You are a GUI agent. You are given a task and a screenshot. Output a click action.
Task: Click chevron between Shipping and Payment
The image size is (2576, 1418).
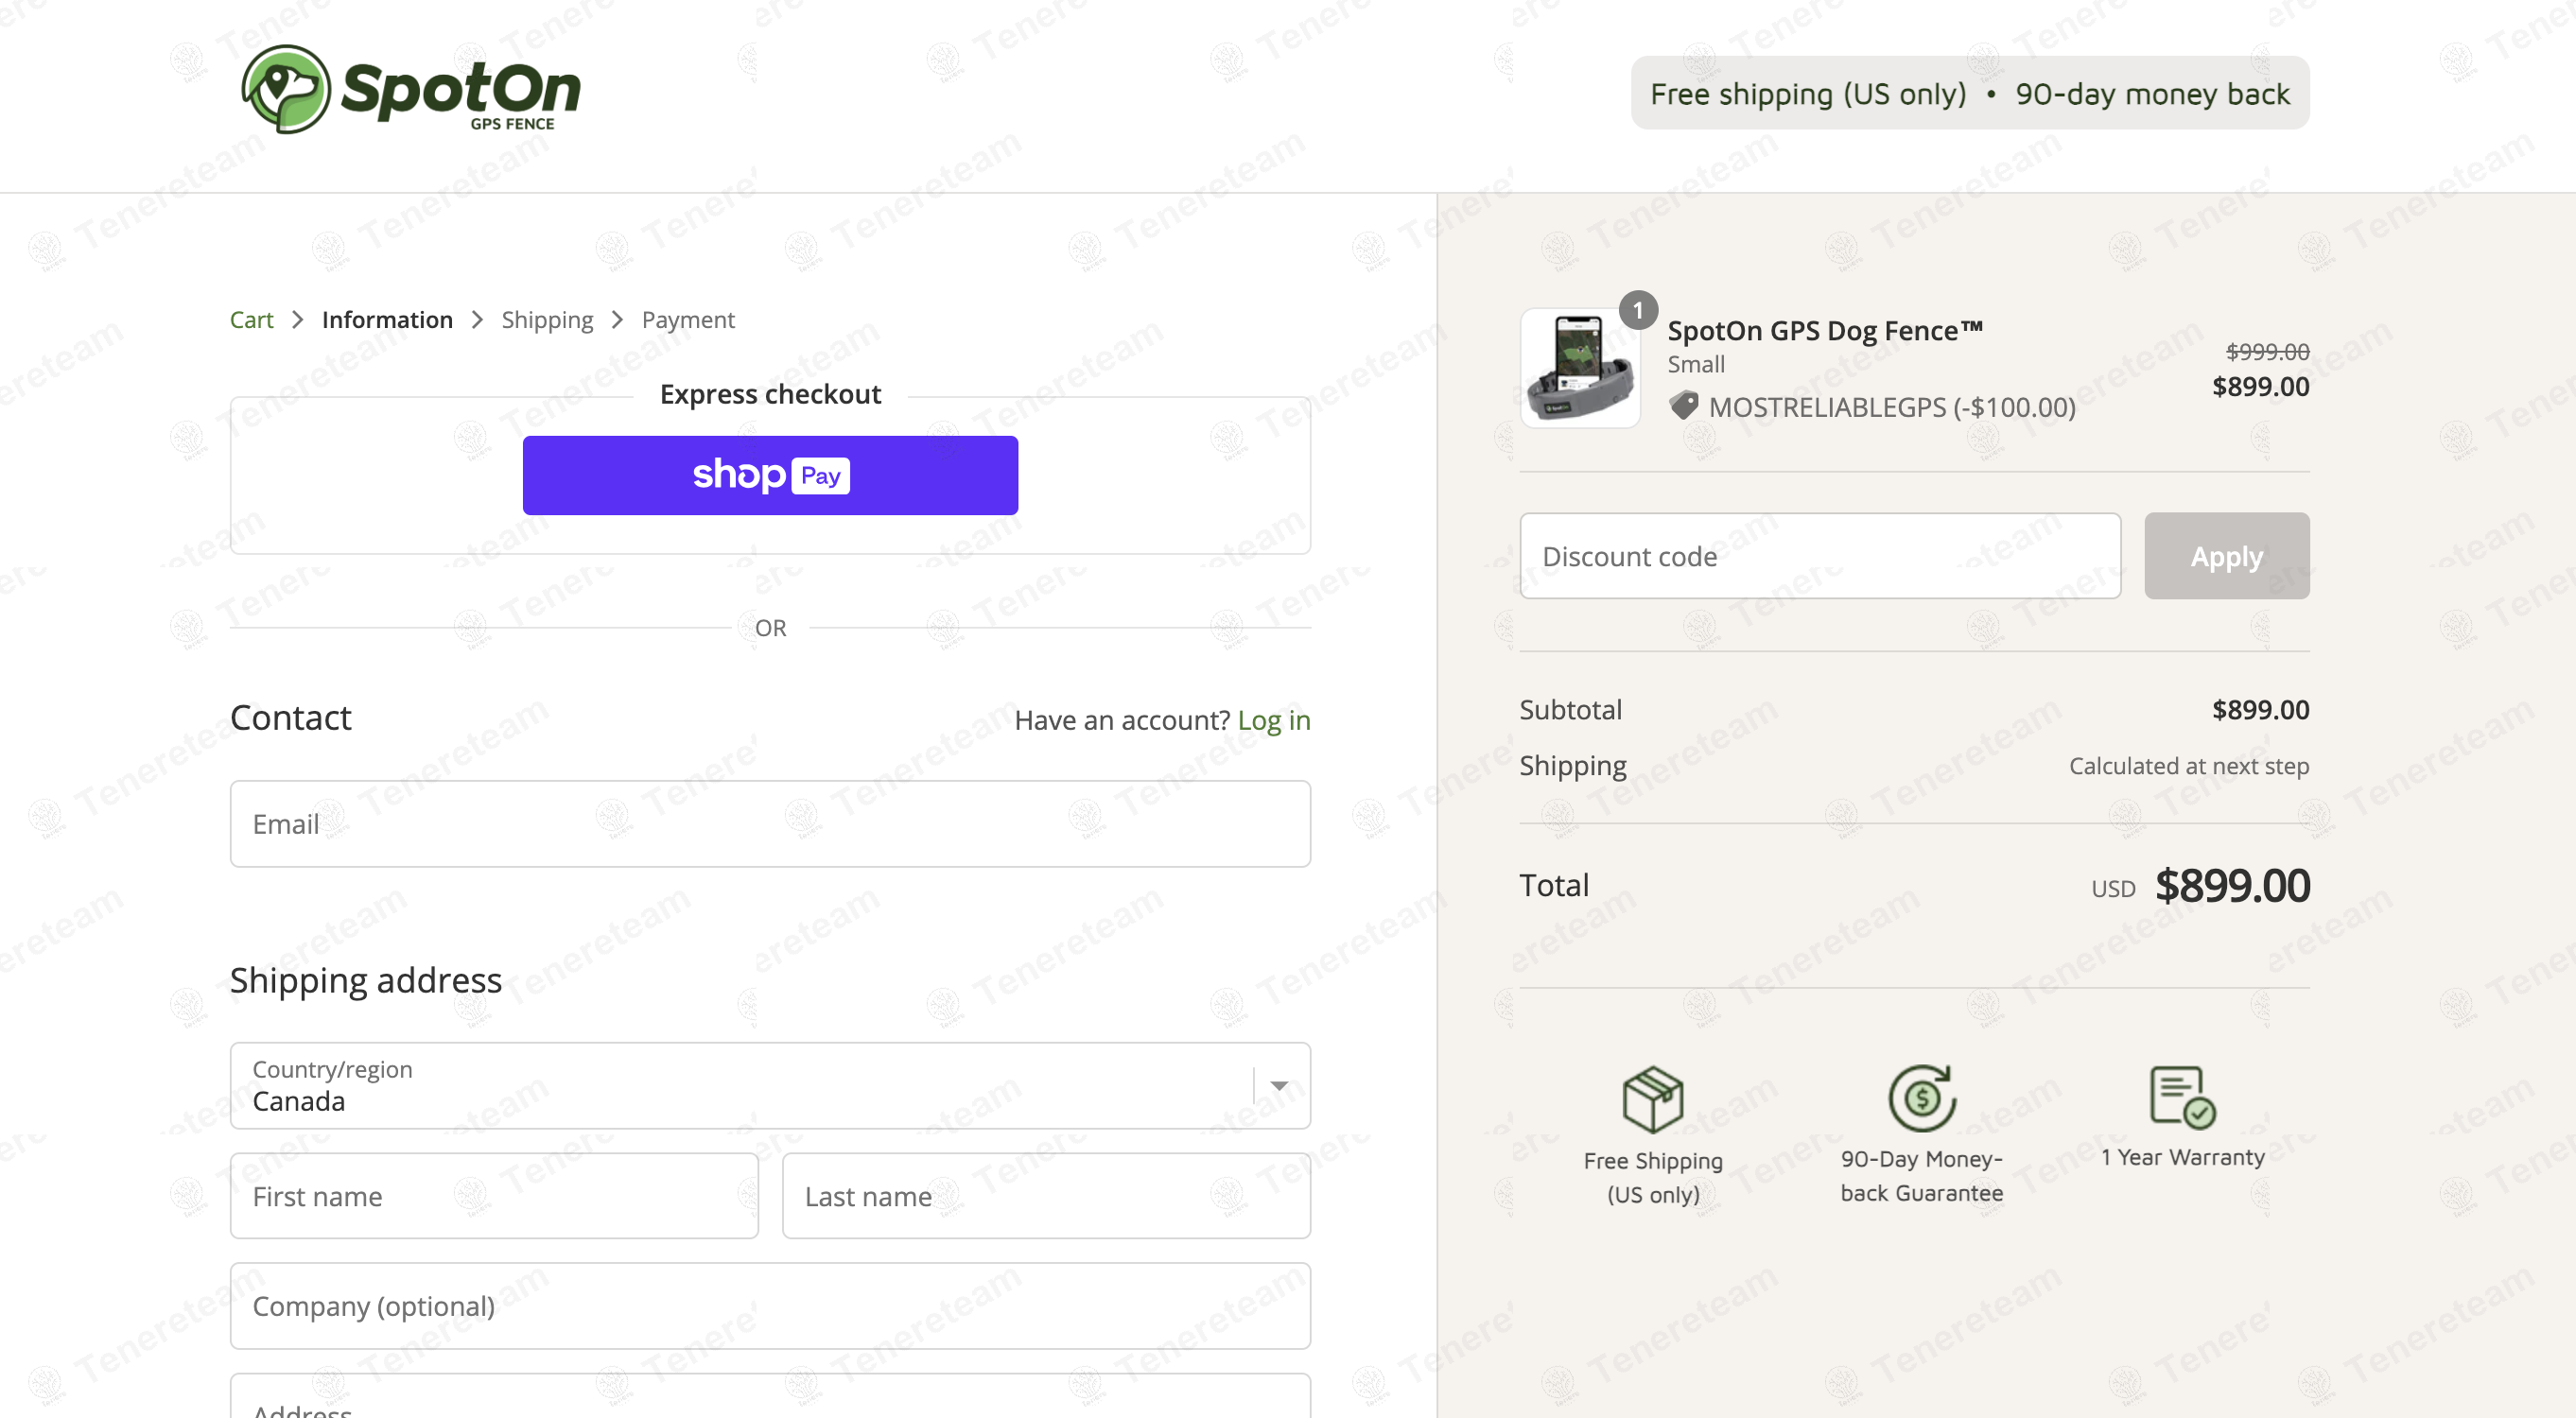pyautogui.click(x=617, y=320)
